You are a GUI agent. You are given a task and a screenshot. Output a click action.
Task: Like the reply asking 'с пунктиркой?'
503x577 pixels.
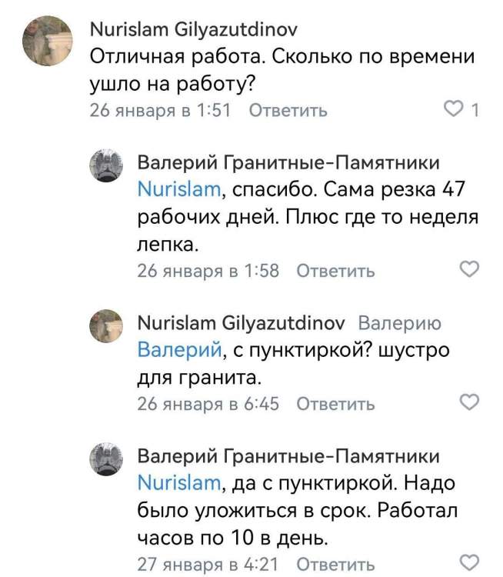468,402
